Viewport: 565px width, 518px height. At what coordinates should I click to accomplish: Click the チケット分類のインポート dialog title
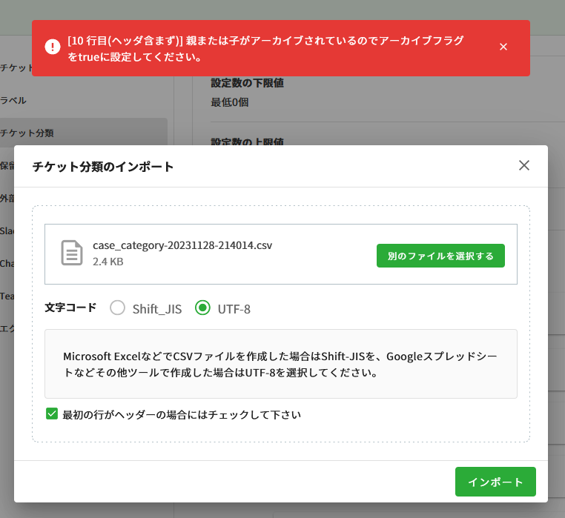[x=103, y=167]
